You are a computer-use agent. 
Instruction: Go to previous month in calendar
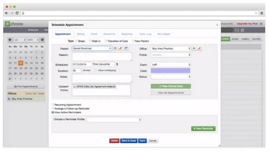tap(10, 40)
